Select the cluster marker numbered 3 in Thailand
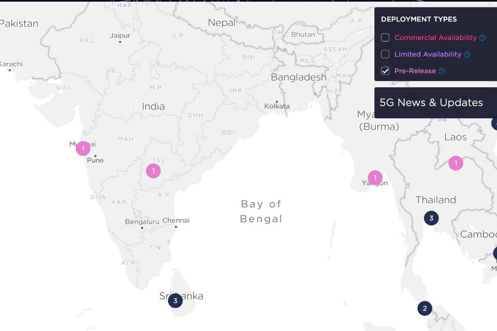Viewport: 497px width, 331px height. 431,218
